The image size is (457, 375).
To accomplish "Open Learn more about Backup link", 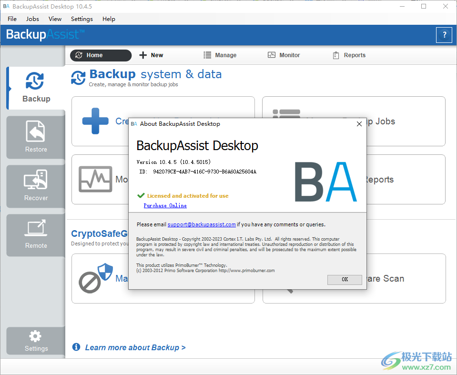I will pyautogui.click(x=135, y=347).
